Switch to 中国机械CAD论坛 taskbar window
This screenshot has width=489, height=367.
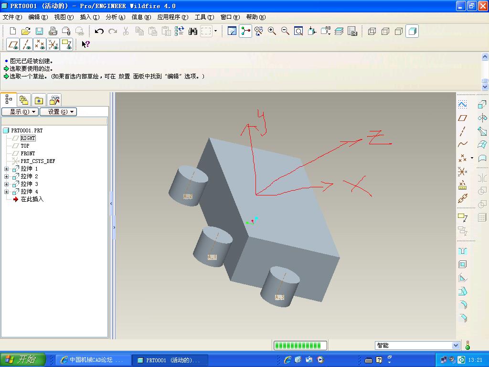click(93, 360)
